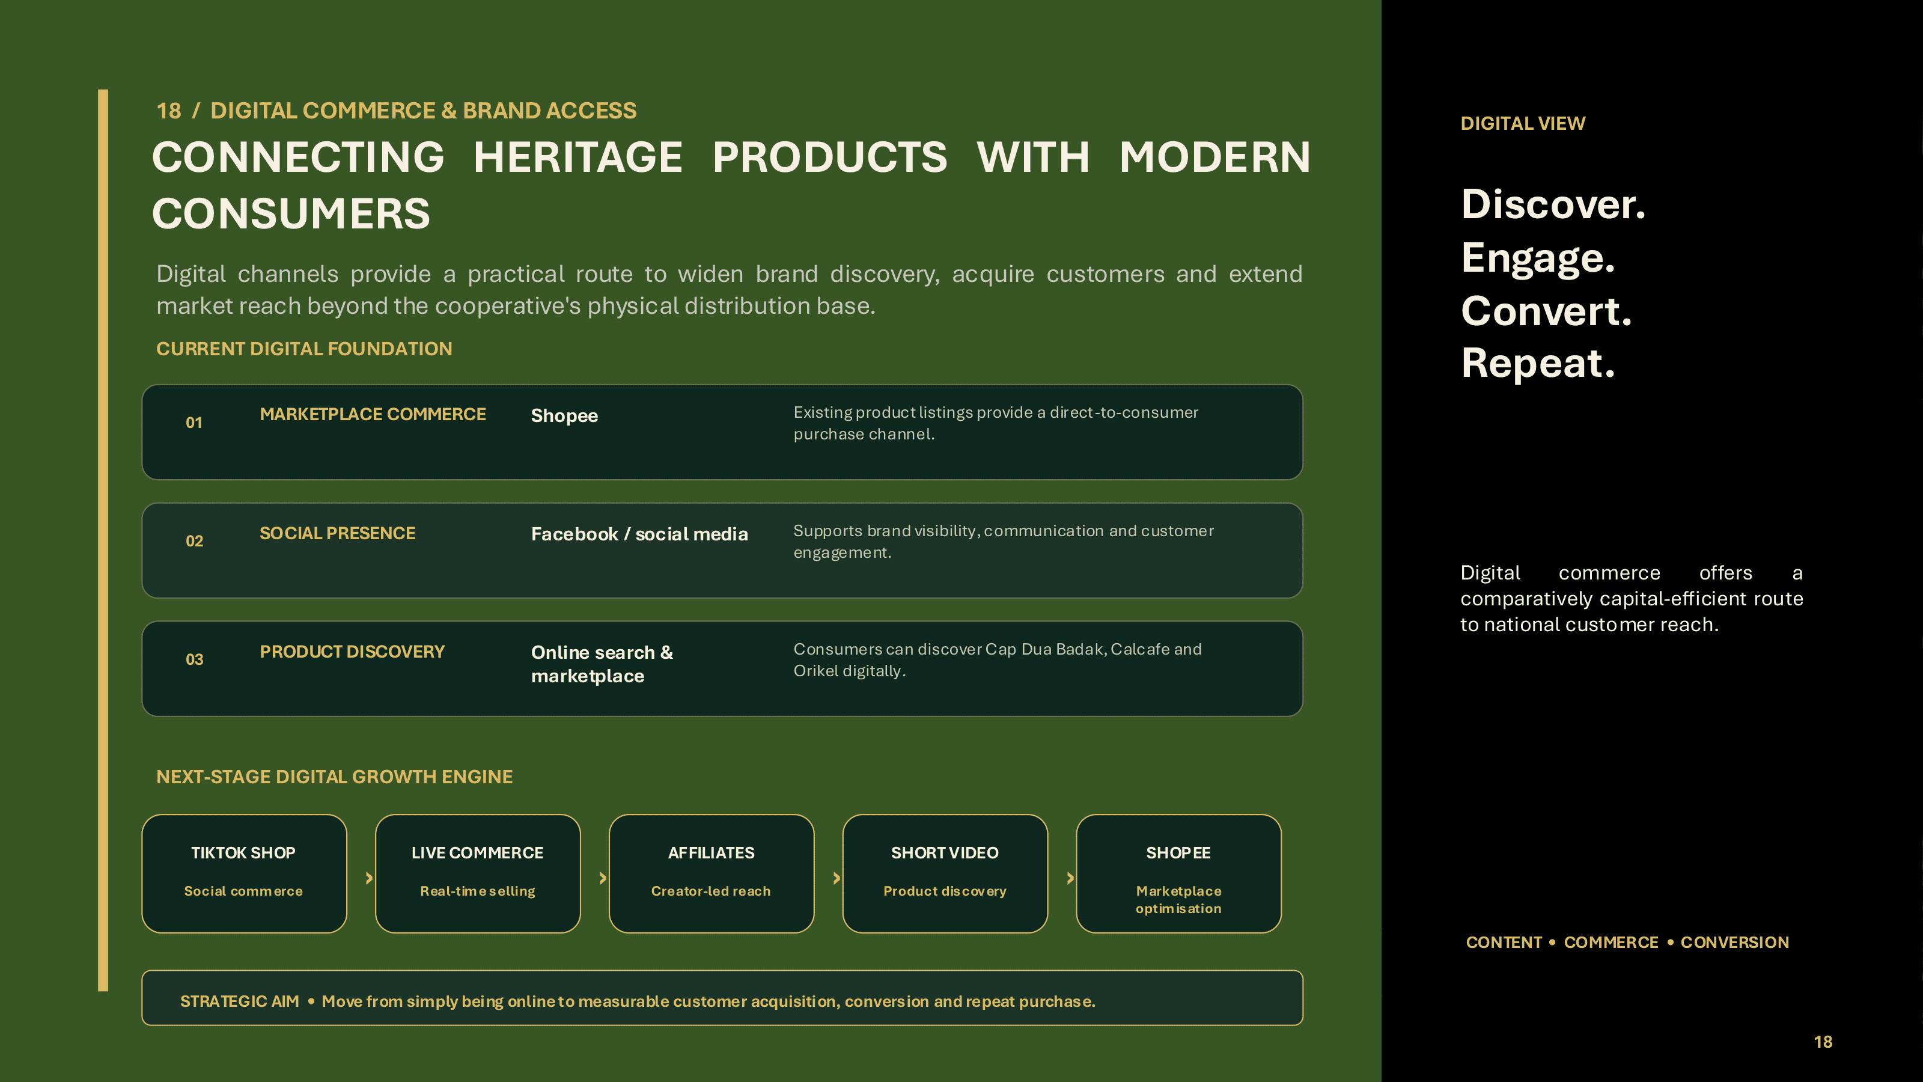The width and height of the screenshot is (1923, 1082).
Task: Click the 'Digital channels provide a practical route' paragraph
Action: coord(730,290)
